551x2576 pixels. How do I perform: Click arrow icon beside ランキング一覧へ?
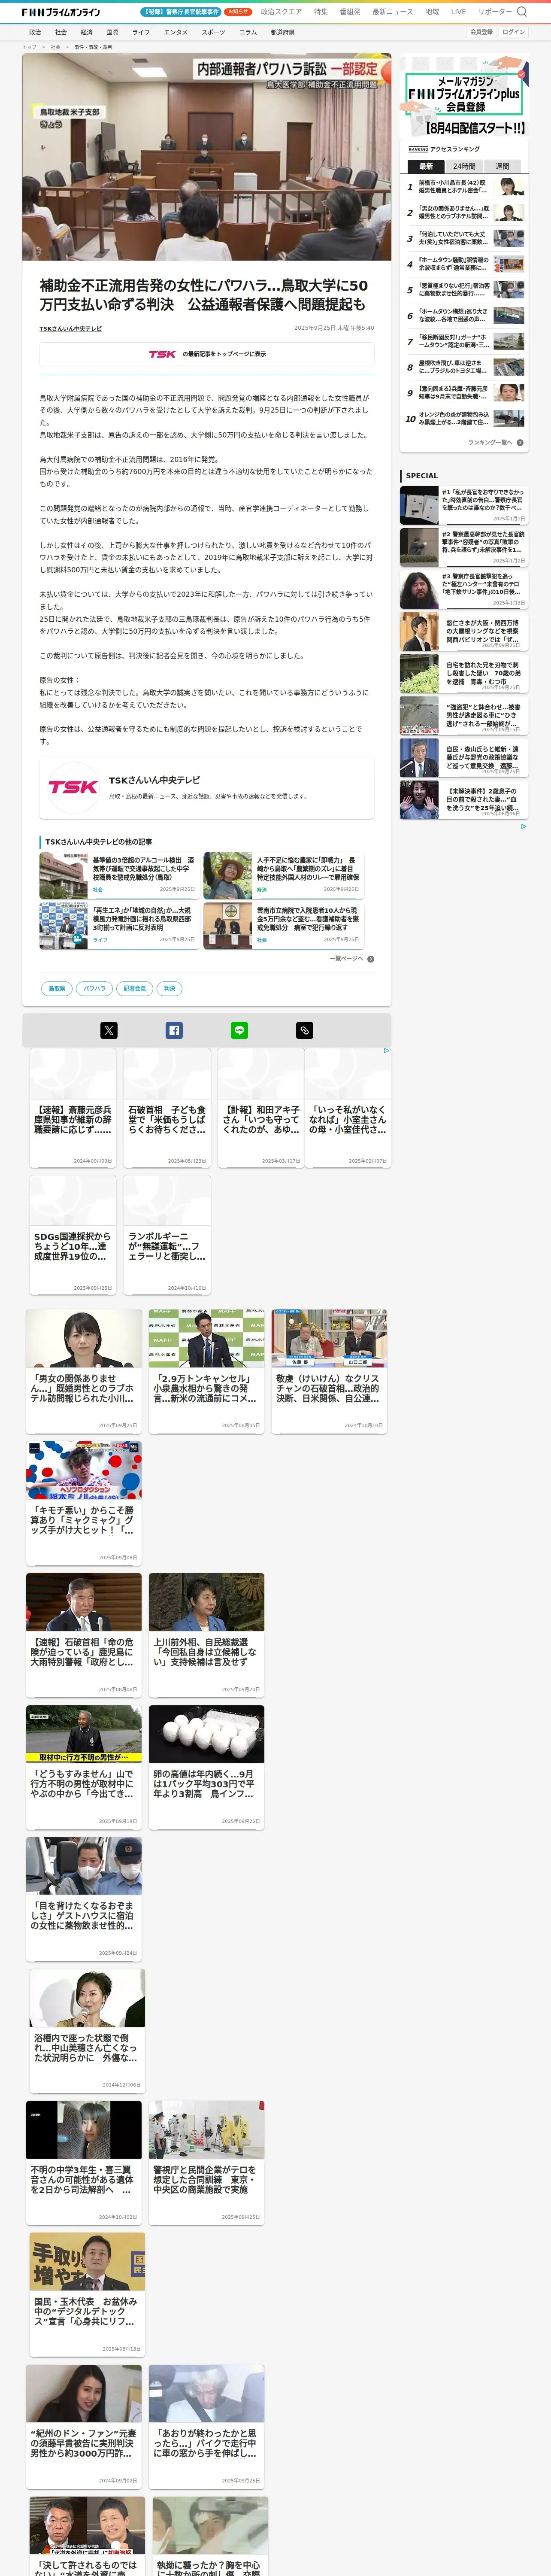tap(520, 442)
